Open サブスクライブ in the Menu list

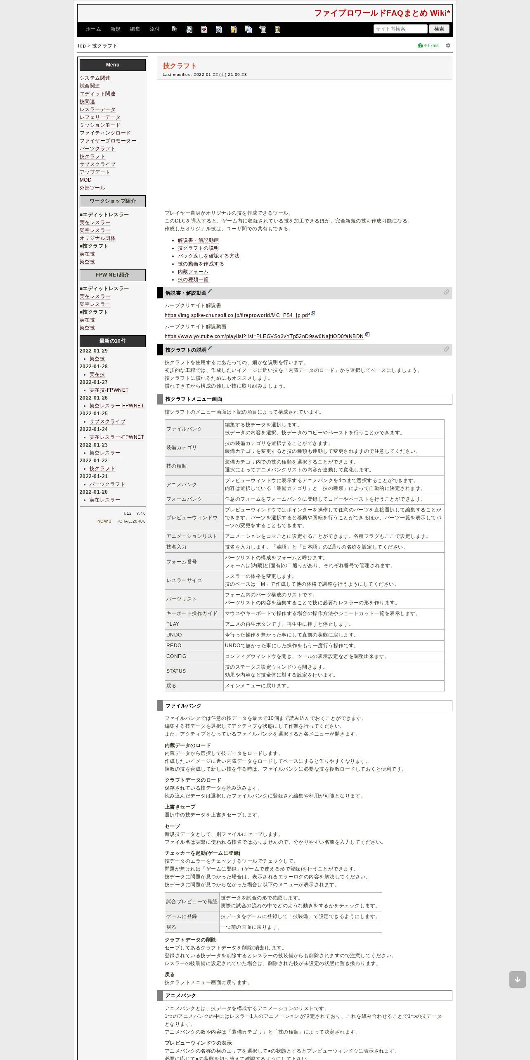pyautogui.click(x=97, y=164)
